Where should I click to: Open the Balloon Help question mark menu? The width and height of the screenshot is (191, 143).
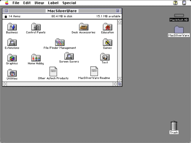(x=175, y=3)
